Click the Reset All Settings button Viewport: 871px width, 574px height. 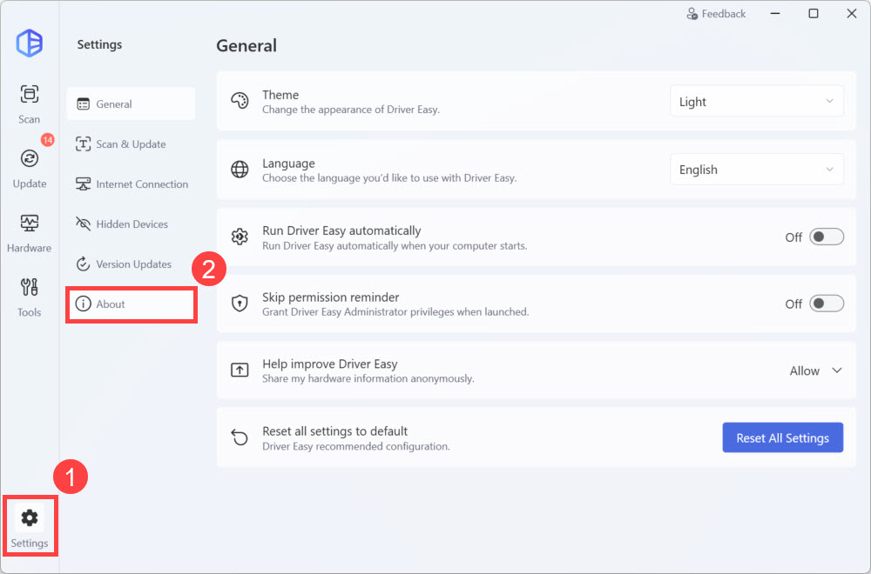click(783, 437)
